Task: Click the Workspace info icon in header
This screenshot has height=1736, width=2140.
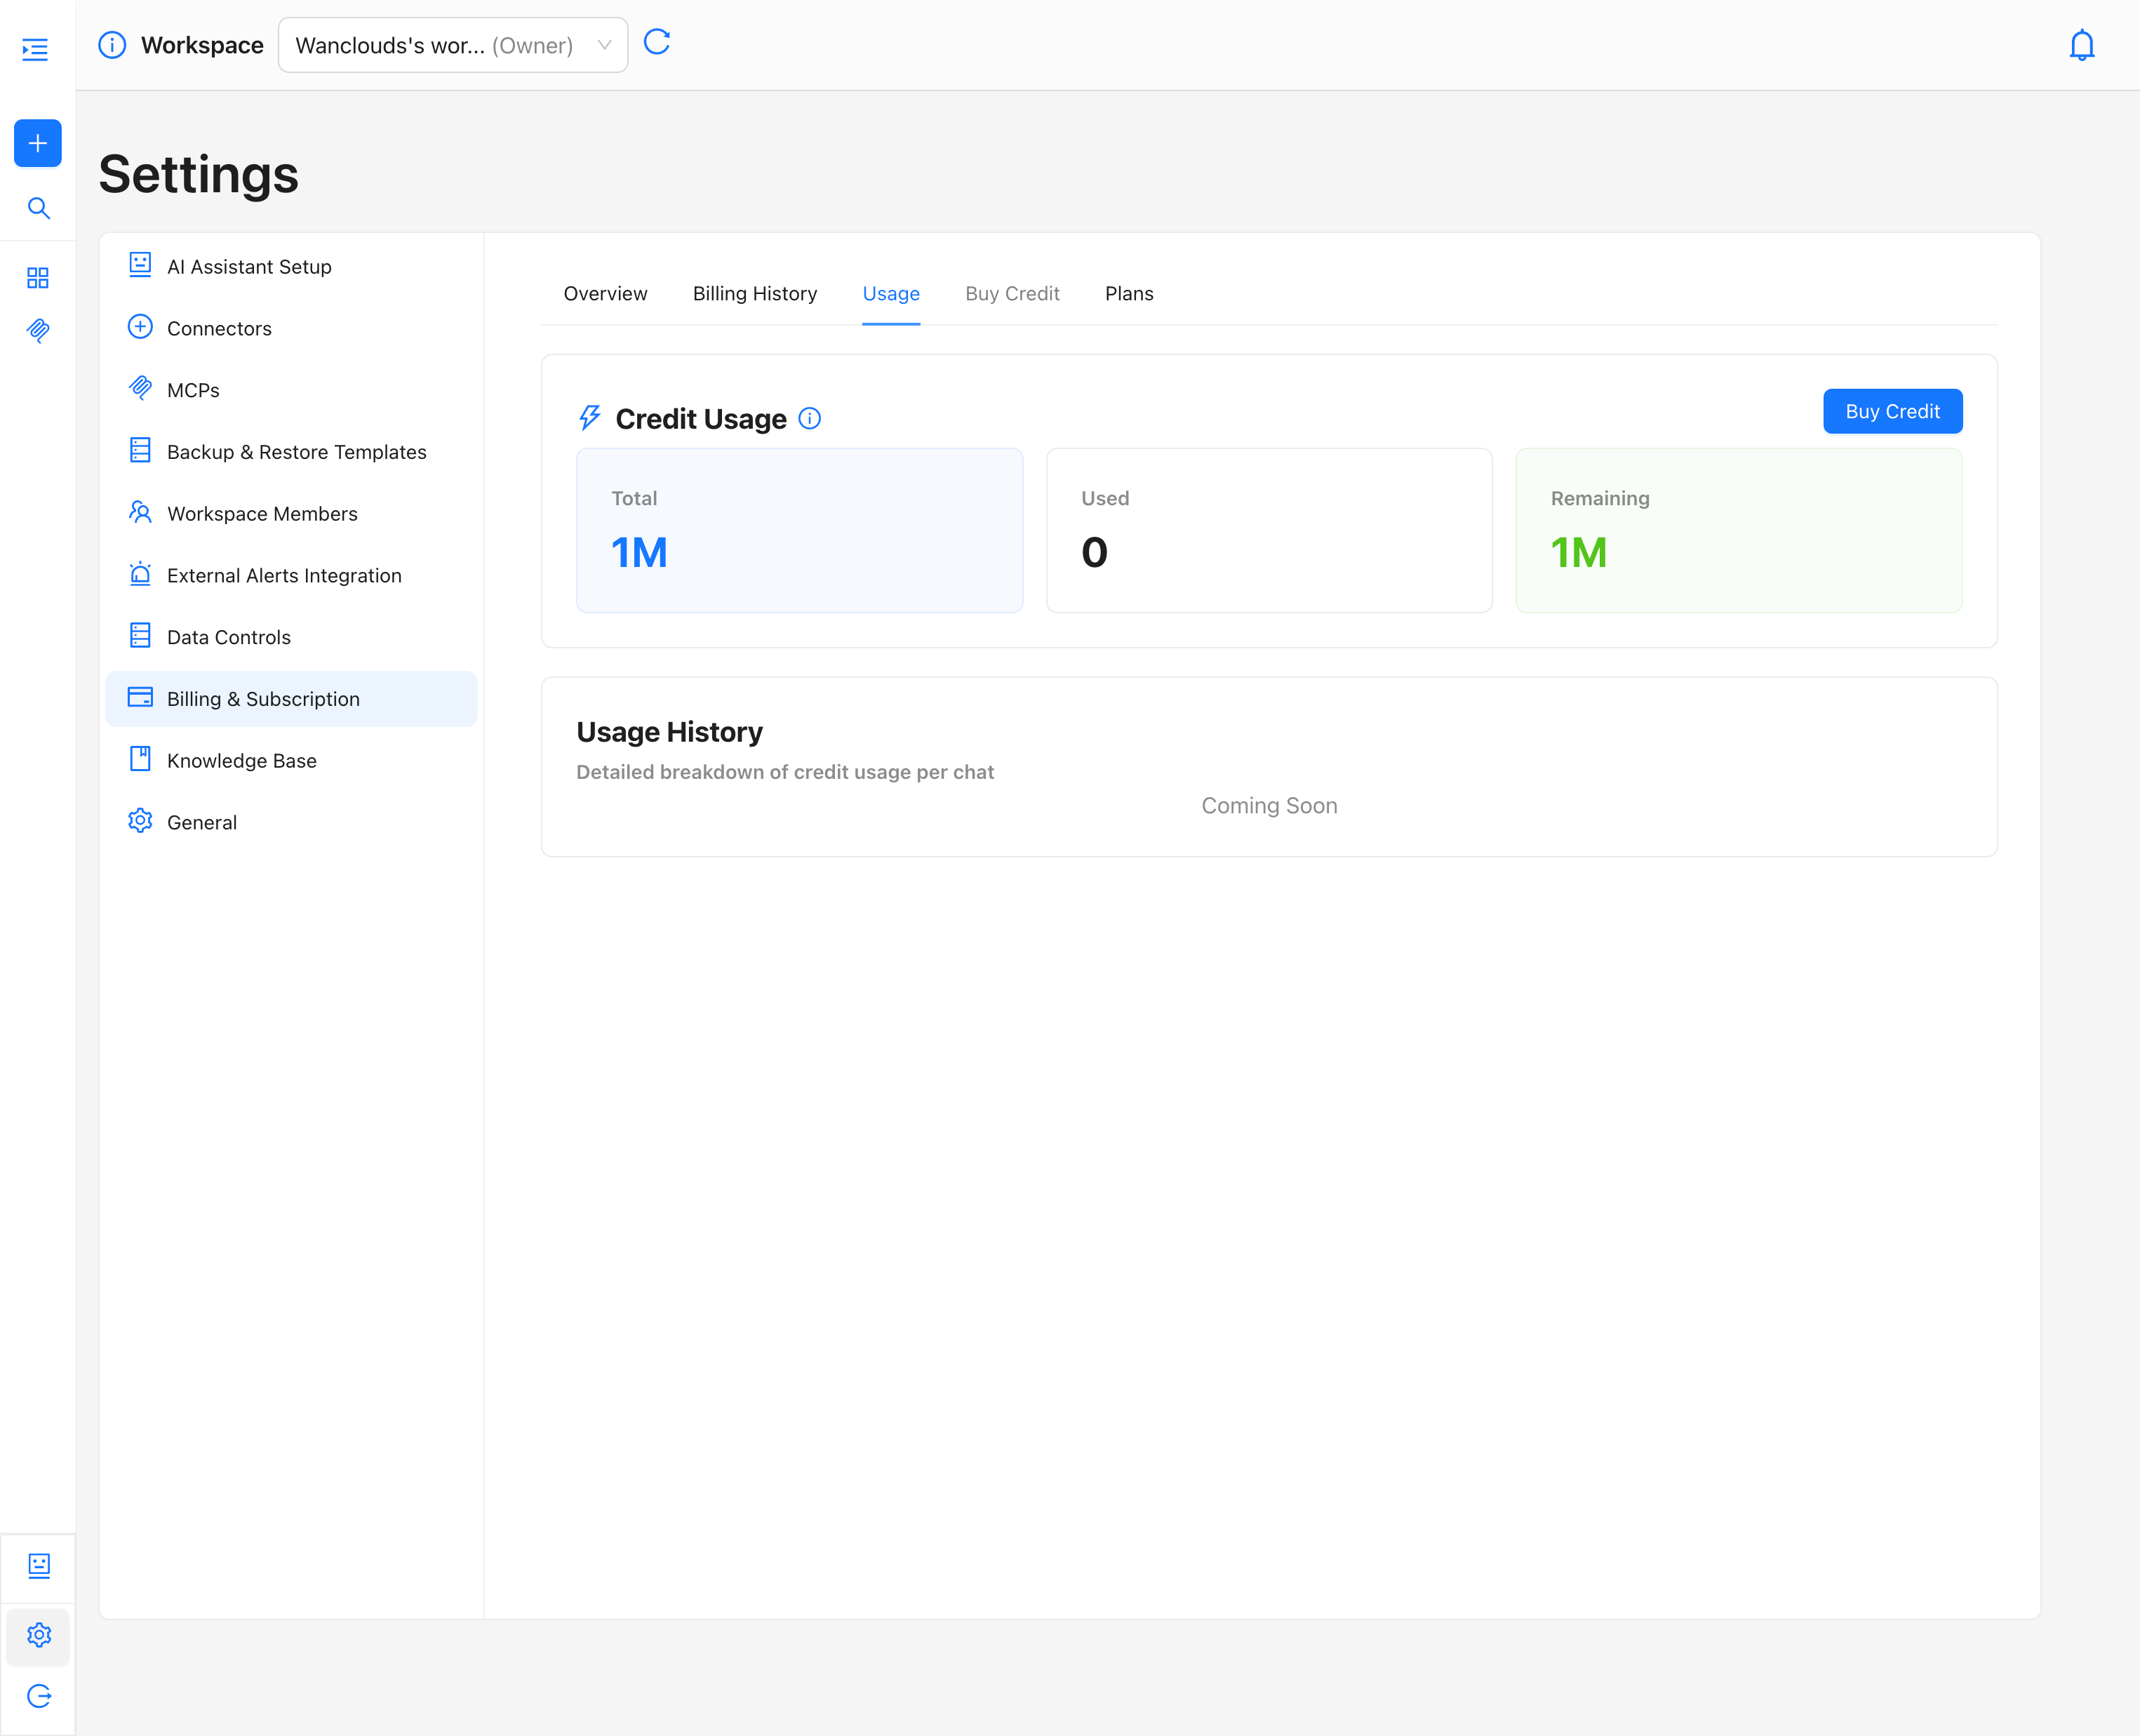Action: (x=112, y=45)
